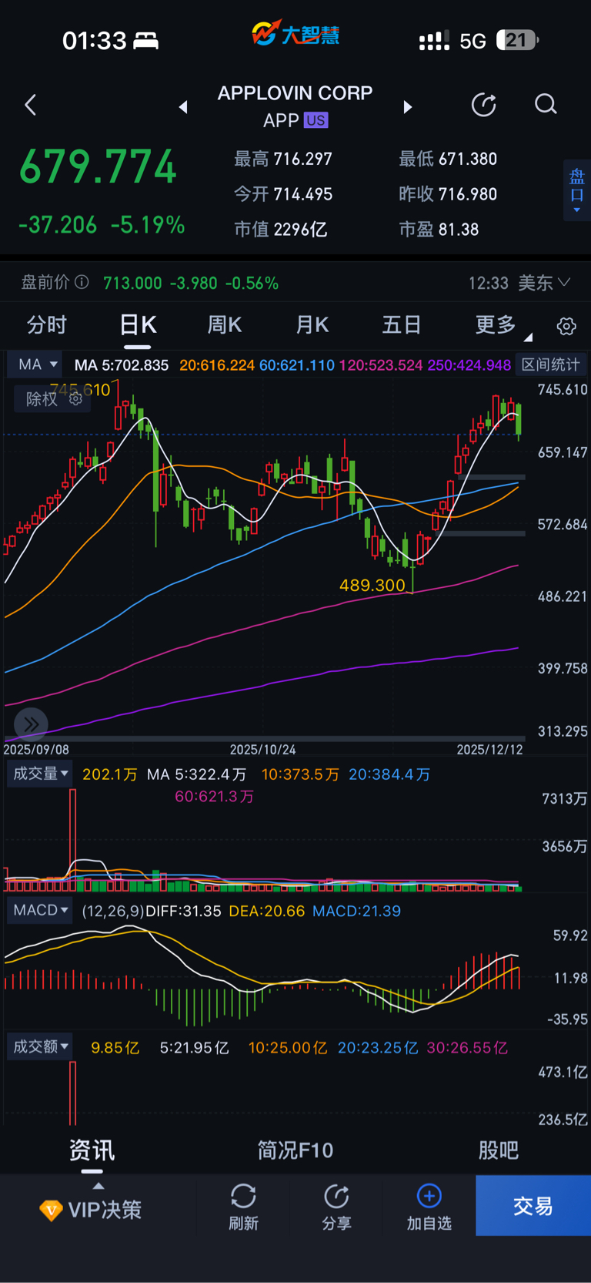Tap the date label 2025/12/12
The height and width of the screenshot is (1283, 591).
tap(489, 749)
